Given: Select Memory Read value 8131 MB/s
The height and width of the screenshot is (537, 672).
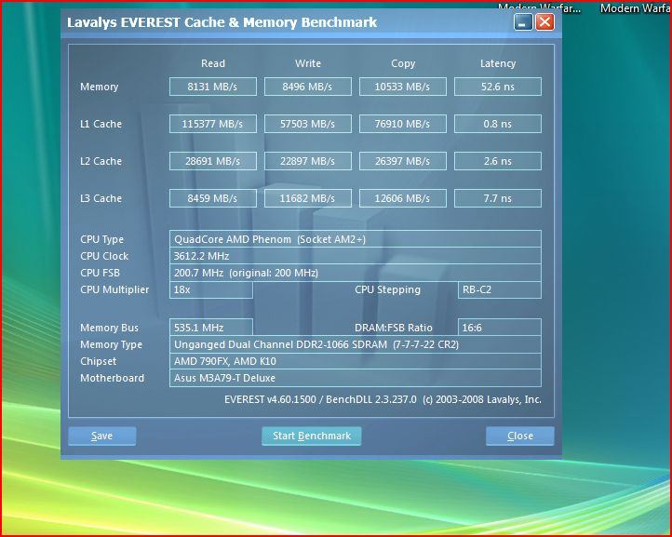Looking at the screenshot, I should tap(213, 87).
